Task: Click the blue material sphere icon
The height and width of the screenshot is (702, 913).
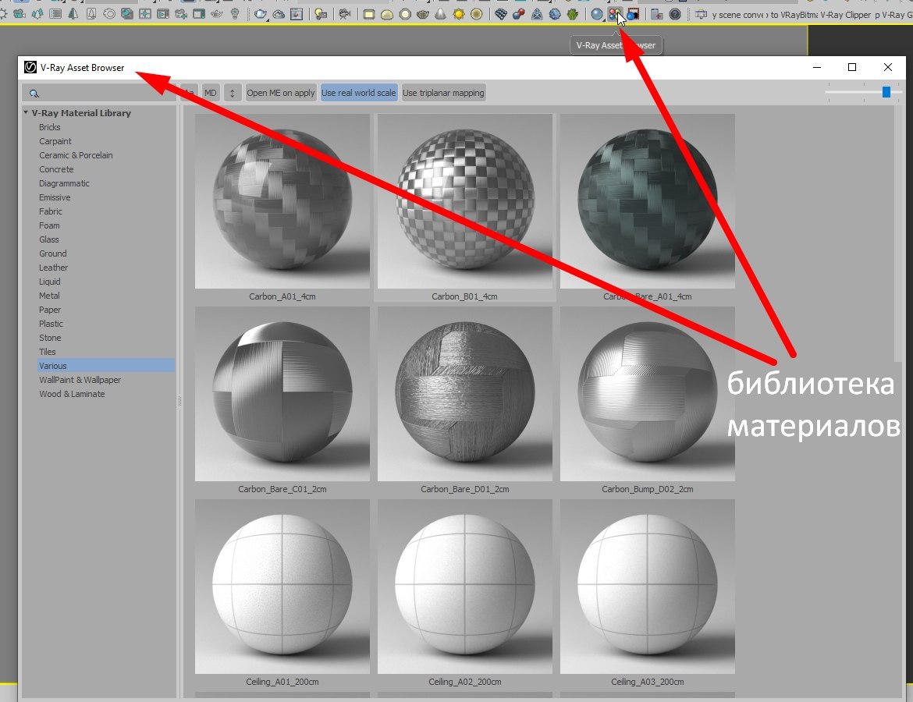Action: pos(597,14)
